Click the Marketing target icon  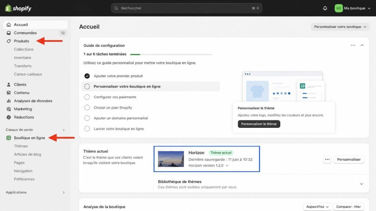tap(9, 109)
